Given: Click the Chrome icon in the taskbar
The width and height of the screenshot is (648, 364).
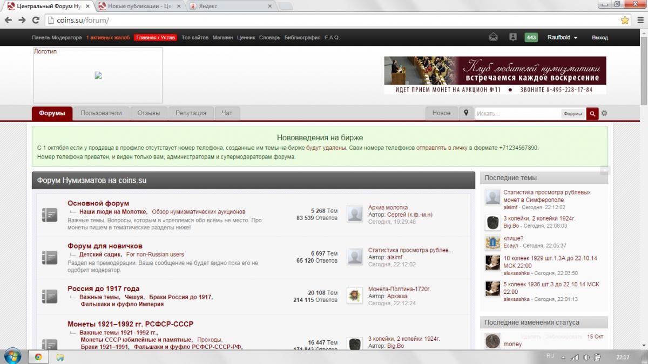Looking at the screenshot, I should click(38, 356).
